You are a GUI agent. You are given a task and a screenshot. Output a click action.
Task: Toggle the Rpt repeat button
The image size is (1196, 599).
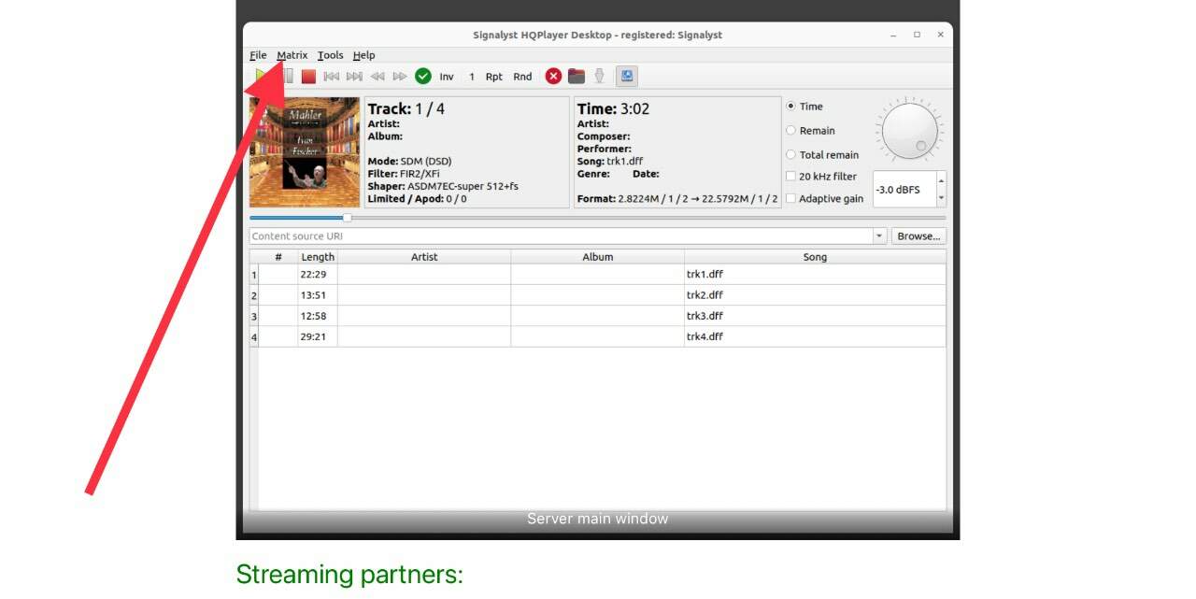coord(494,77)
